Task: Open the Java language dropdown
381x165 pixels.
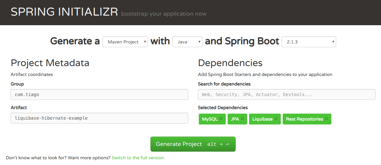Action: 187,42
